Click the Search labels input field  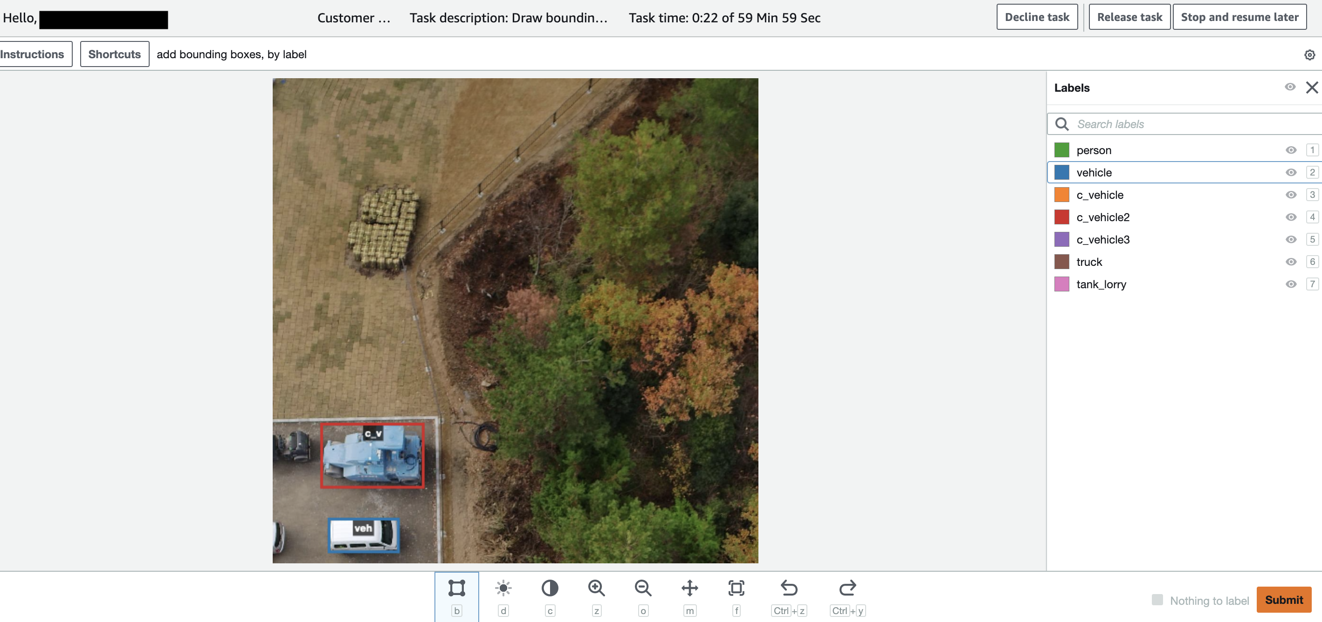(1191, 124)
